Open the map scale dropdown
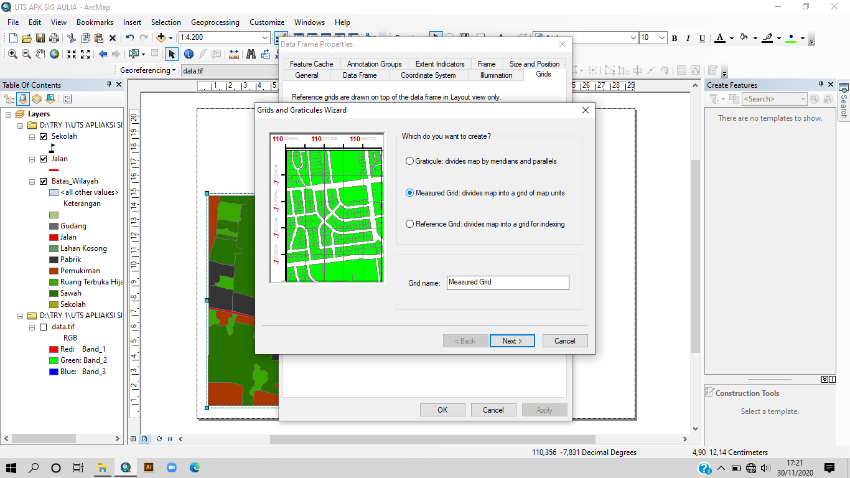Image resolution: width=850 pixels, height=478 pixels. [x=266, y=38]
